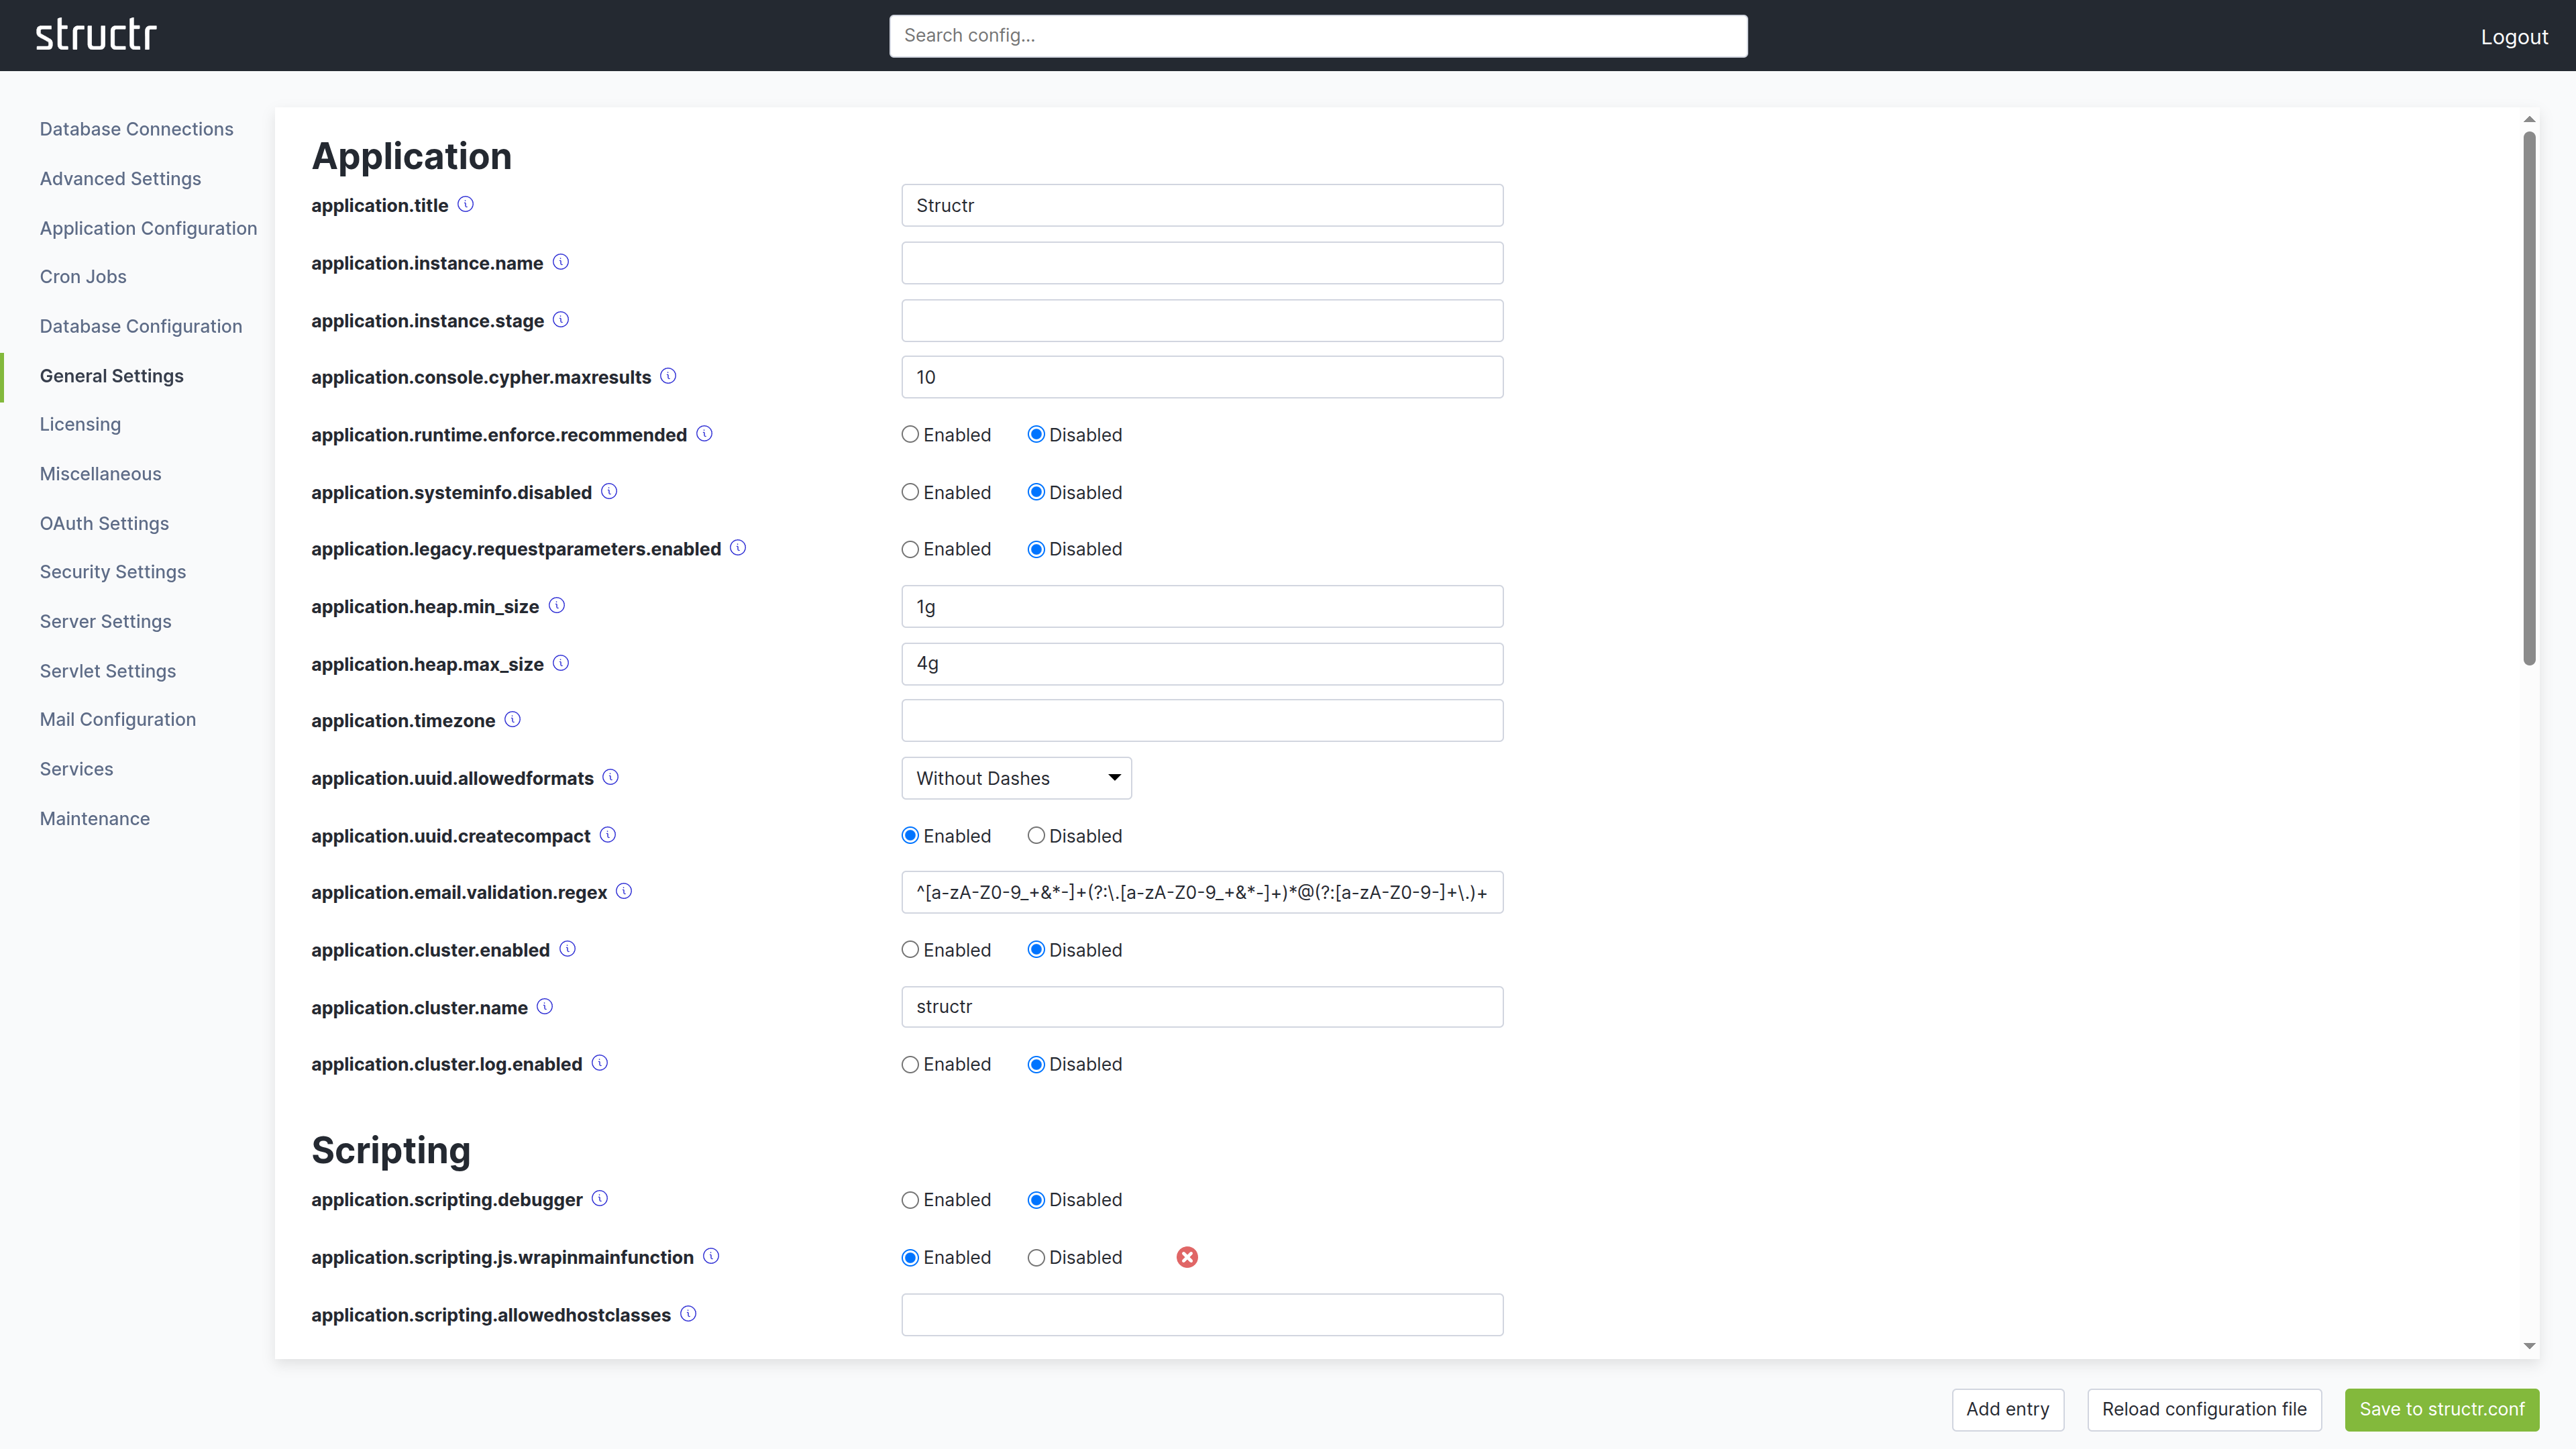The width and height of the screenshot is (2576, 1449).
Task: Click info icon next to application.console.cypher.maxresults
Action: (668, 377)
